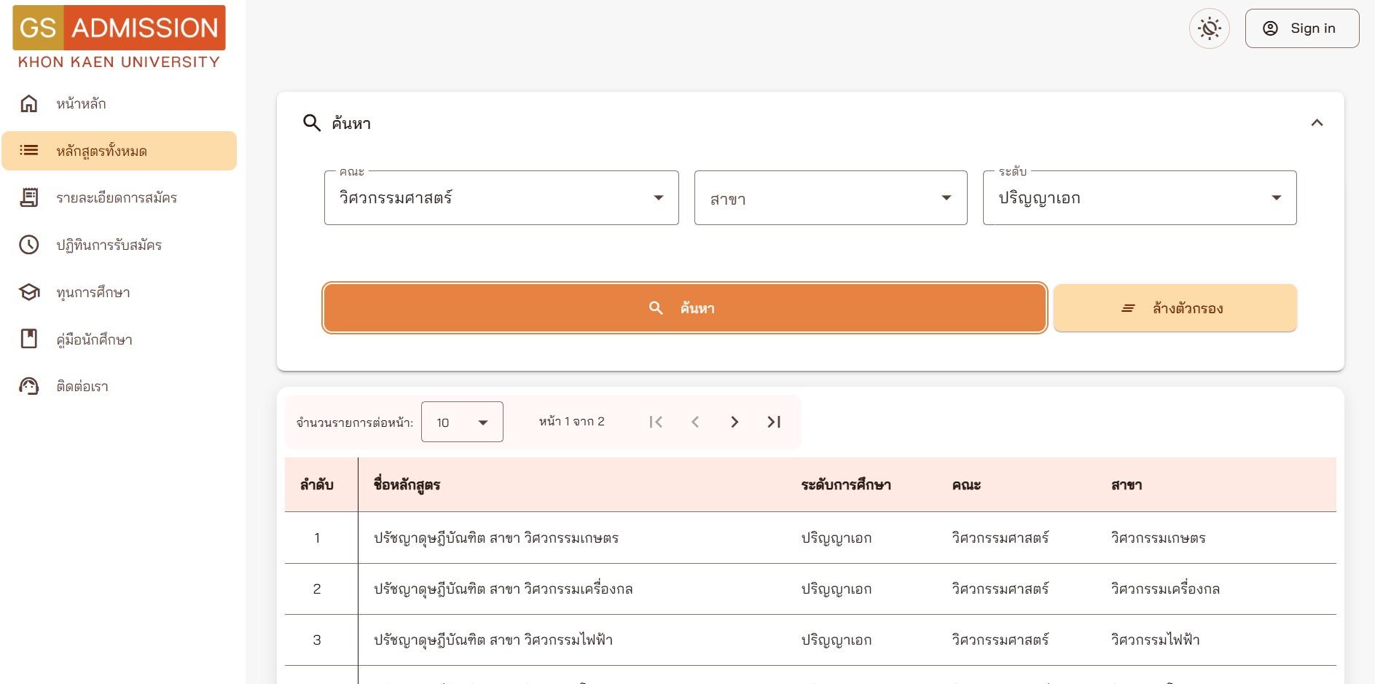This screenshot has height=684, width=1375.
Task: Click ล้างตัวกรอง clear filter button
Action: click(x=1175, y=308)
